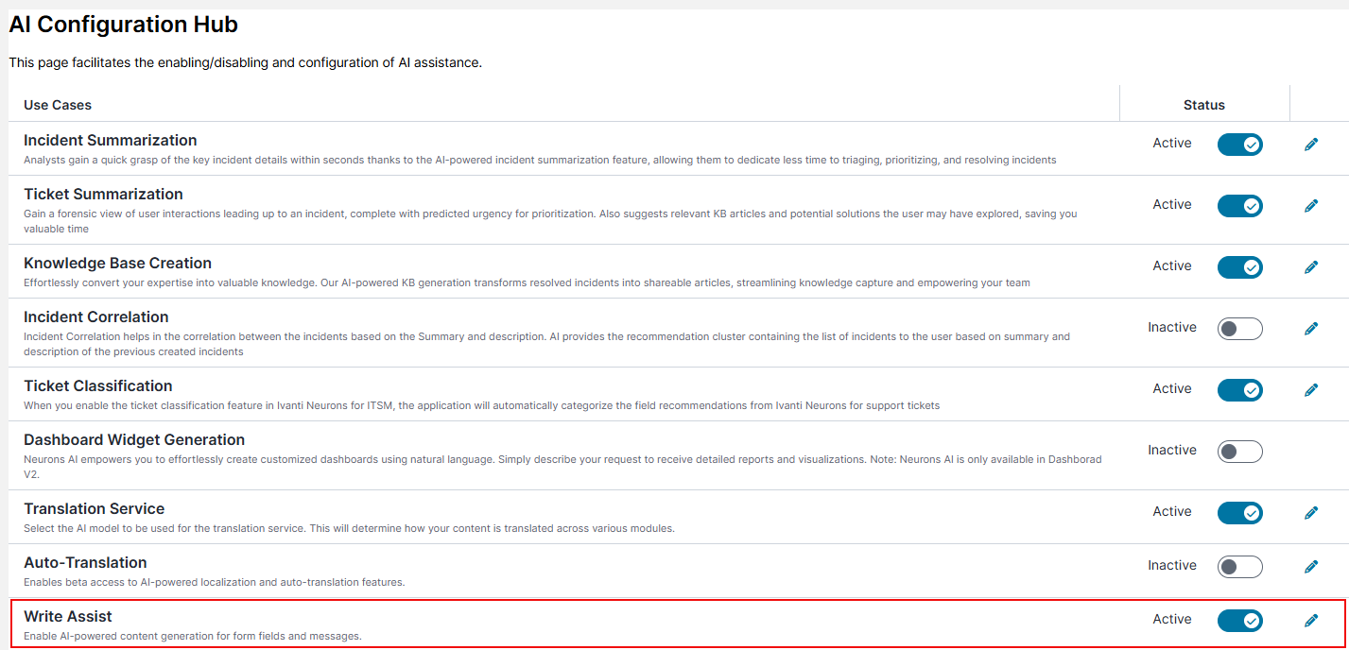This screenshot has height=650, width=1349.
Task: Turn on Dashboard Widget Generation toggle
Action: tap(1239, 452)
